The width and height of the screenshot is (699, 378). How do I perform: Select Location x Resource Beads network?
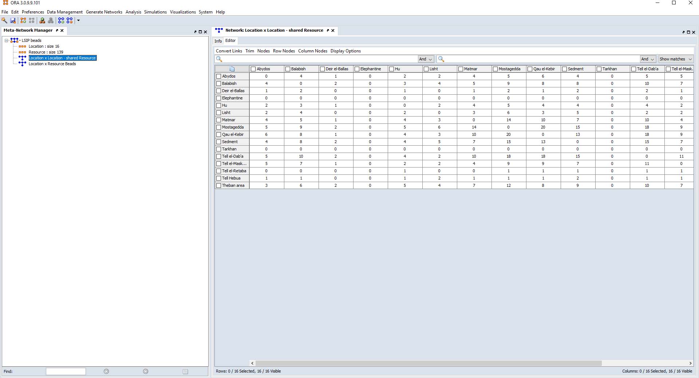click(x=52, y=64)
